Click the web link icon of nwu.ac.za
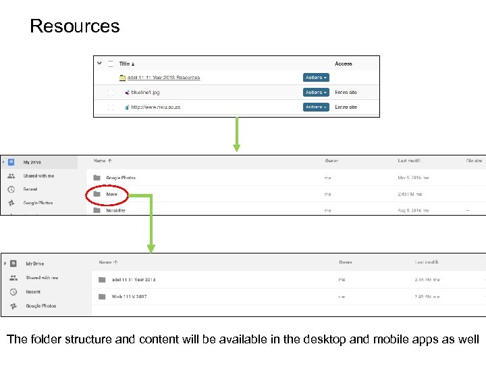Image resolution: width=486 pixels, height=365 pixels. click(x=127, y=107)
